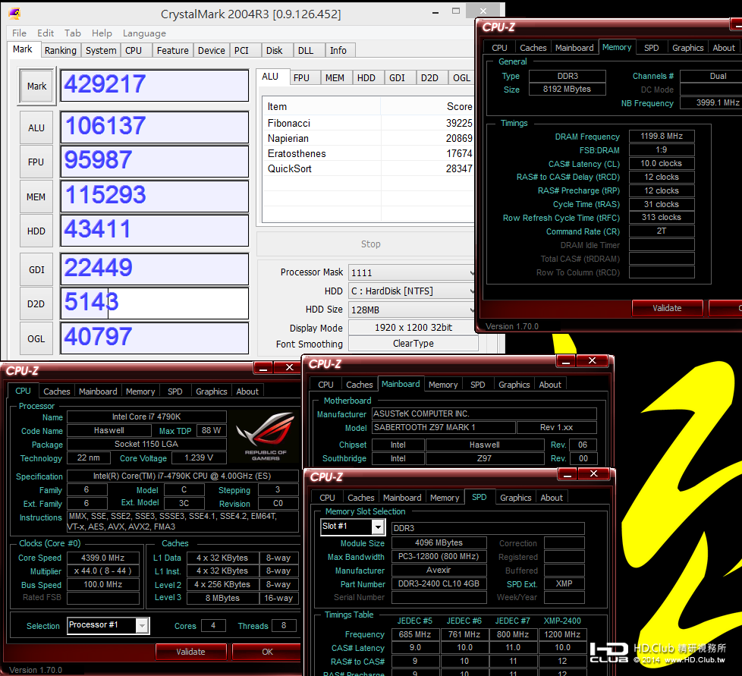Click the DDR3-2400 CL10 4GB part number
The image size is (742, 676).
(x=439, y=583)
